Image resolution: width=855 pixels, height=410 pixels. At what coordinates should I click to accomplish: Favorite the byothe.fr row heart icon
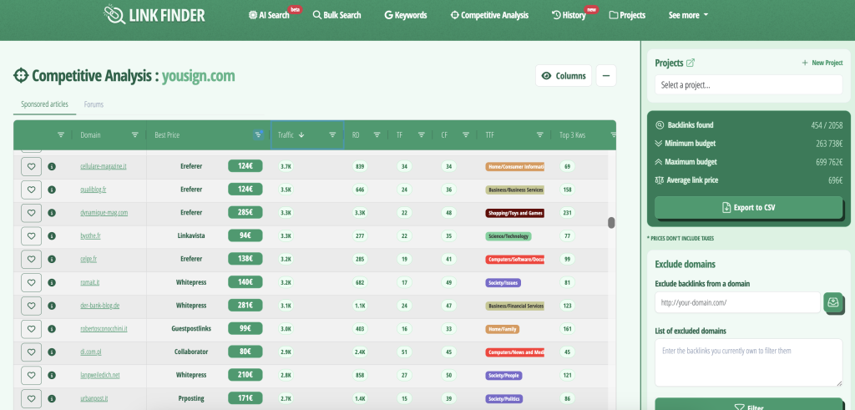[x=31, y=236]
